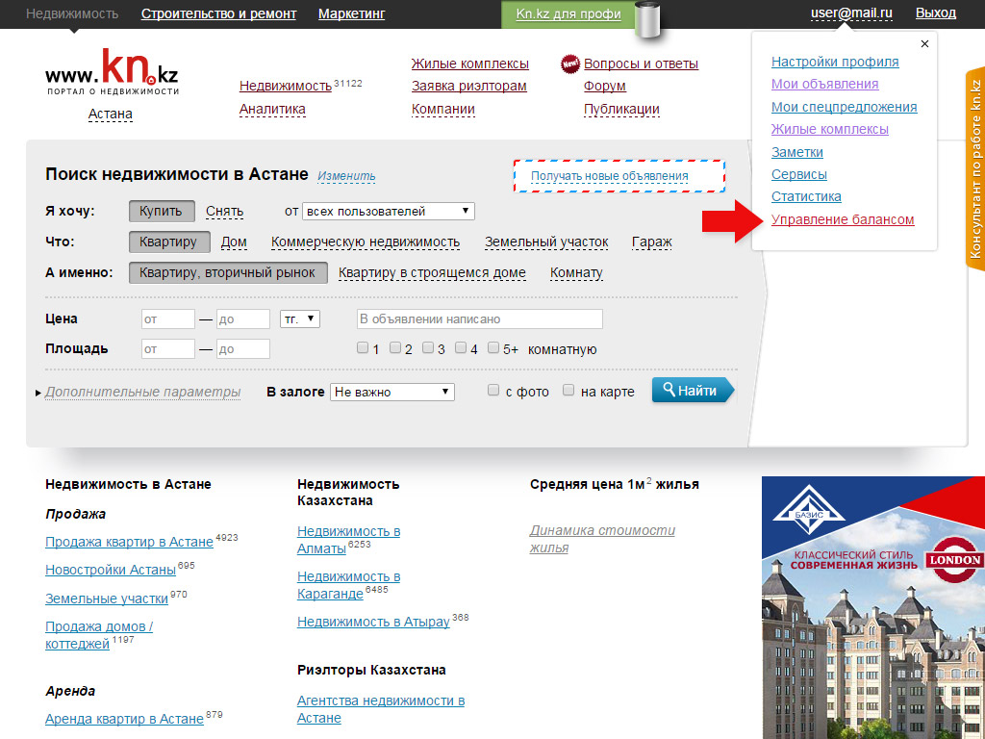The height and width of the screenshot is (739, 985).
Task: Click the Найти search button
Action: pos(691,391)
